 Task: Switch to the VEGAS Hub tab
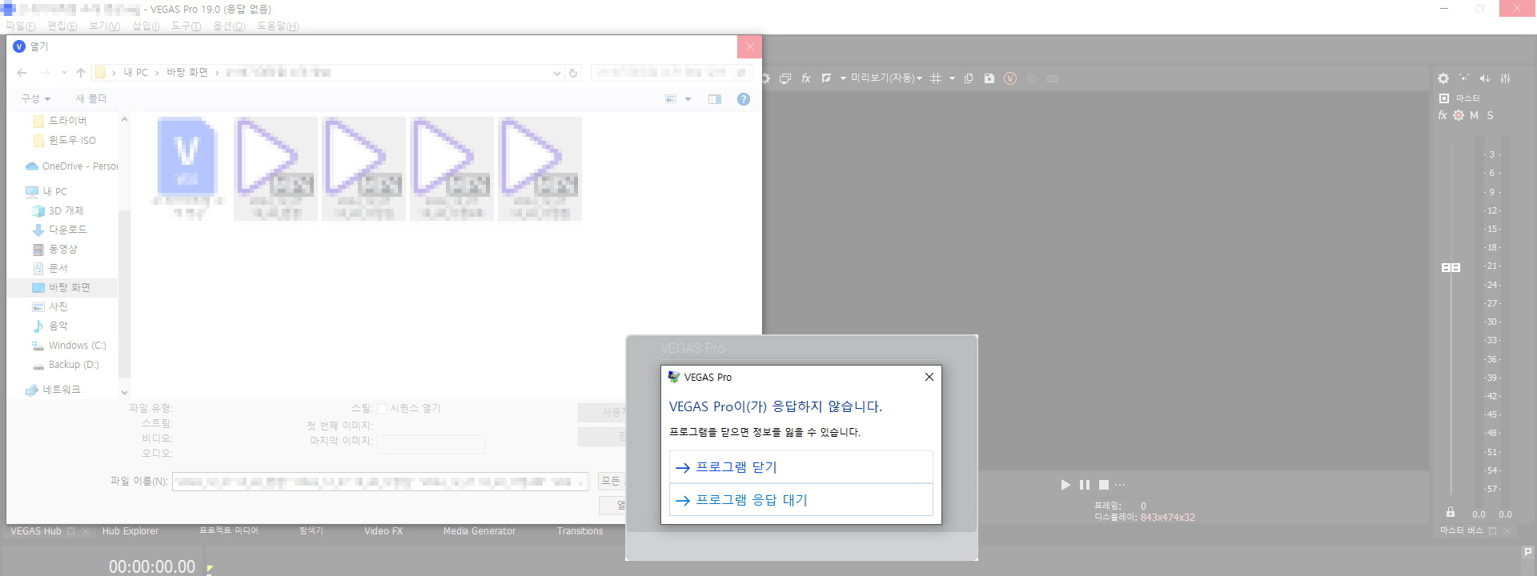click(36, 531)
